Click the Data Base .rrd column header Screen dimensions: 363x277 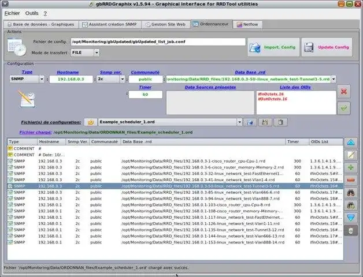(203, 142)
